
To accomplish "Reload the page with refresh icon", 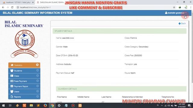I will point(12,7).
